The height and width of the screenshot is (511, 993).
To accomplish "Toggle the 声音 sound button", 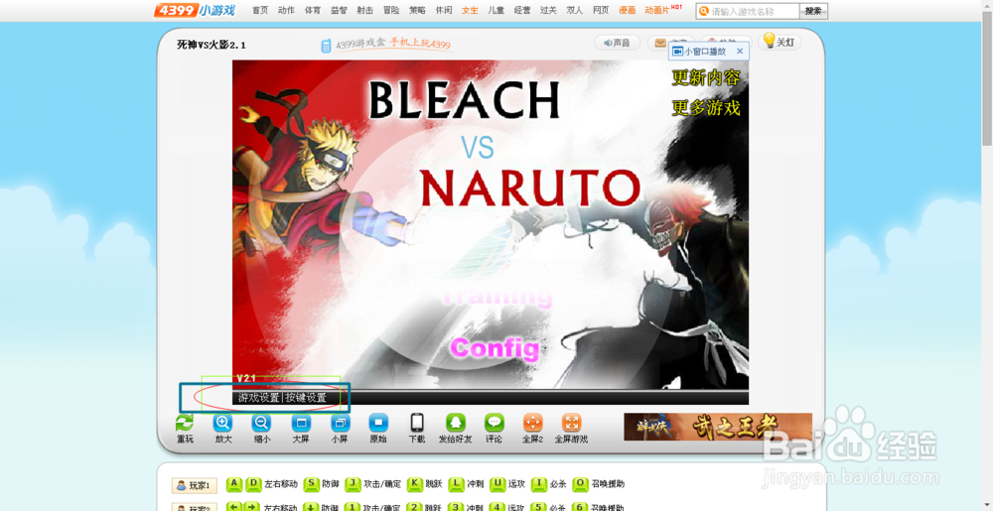I will [617, 43].
